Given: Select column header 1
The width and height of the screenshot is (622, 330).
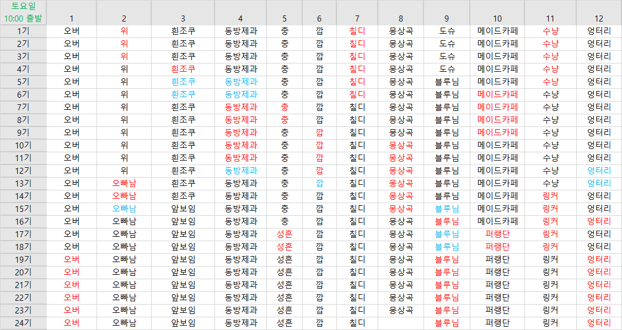Looking at the screenshot, I should [x=71, y=18].
